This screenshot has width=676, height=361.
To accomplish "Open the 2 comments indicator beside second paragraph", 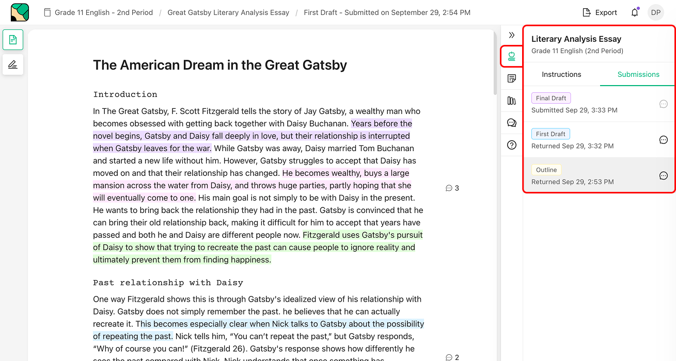I will click(452, 357).
